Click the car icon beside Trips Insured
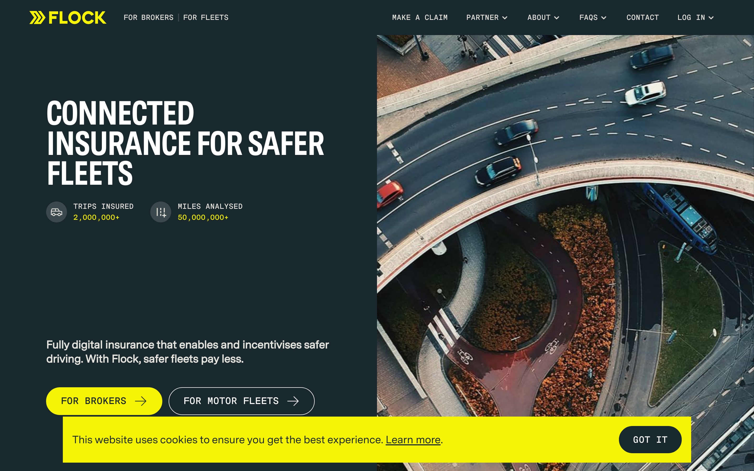Screen dimensions: 754x471 click(x=56, y=212)
